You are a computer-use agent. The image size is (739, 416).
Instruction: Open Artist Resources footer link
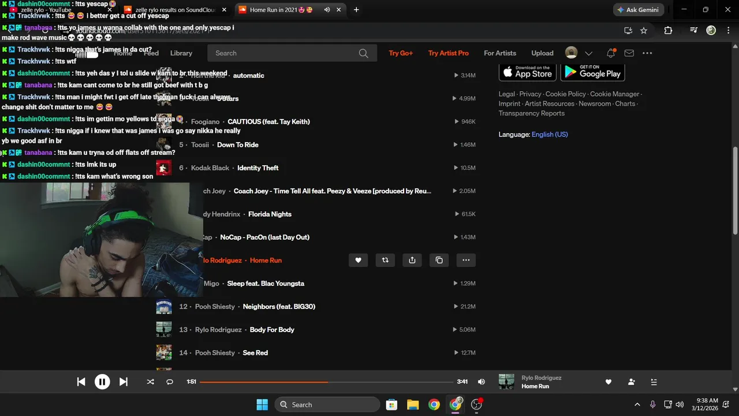coord(550,104)
